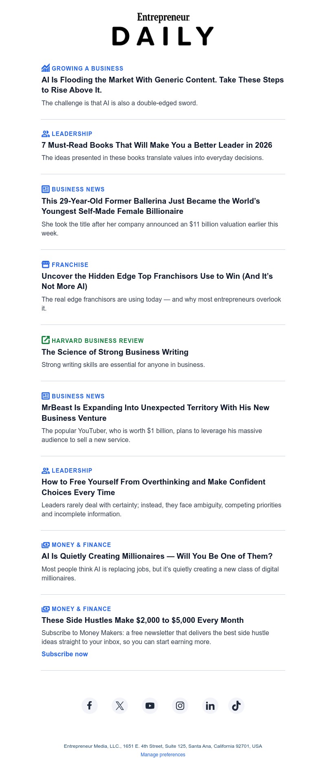326x780 pixels.
Task: Open the YouTube channel icon
Action: pos(150,706)
